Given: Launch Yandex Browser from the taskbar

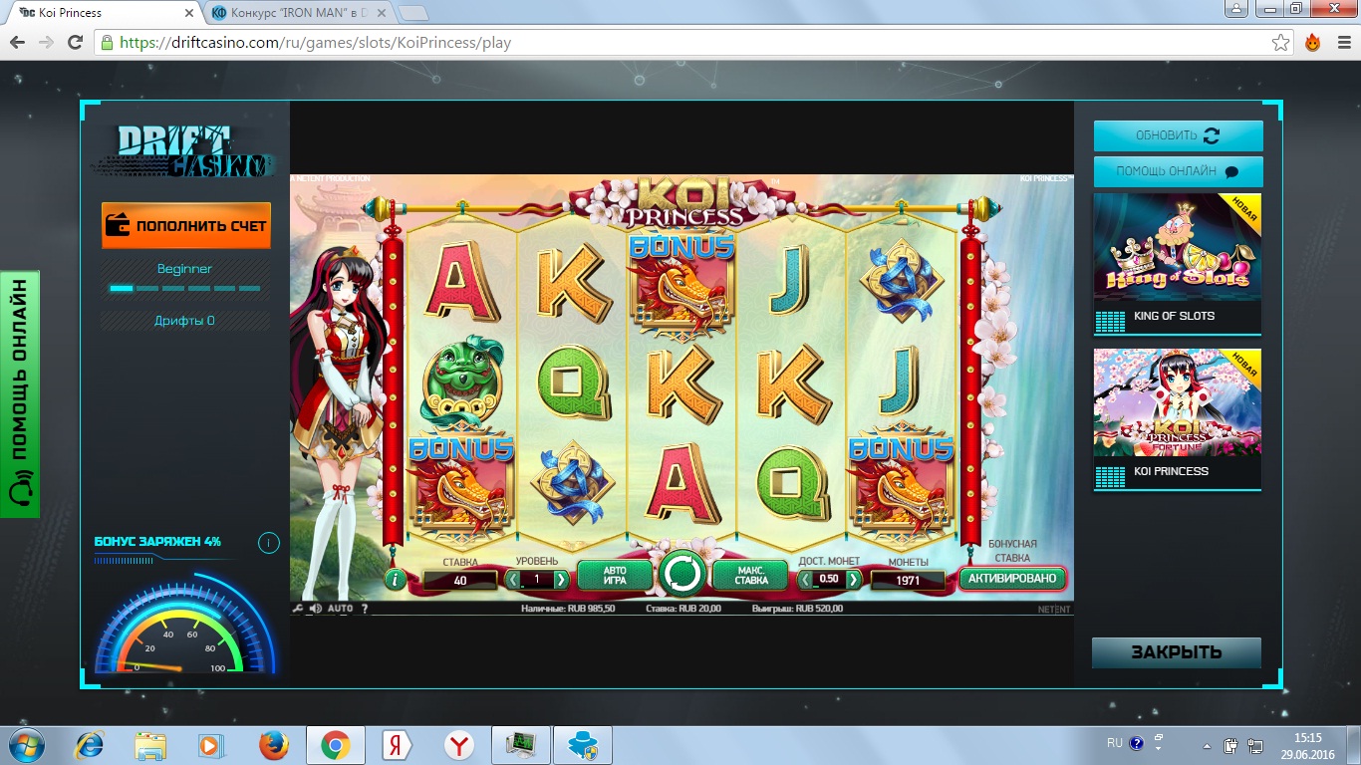Looking at the screenshot, I should pos(458,745).
